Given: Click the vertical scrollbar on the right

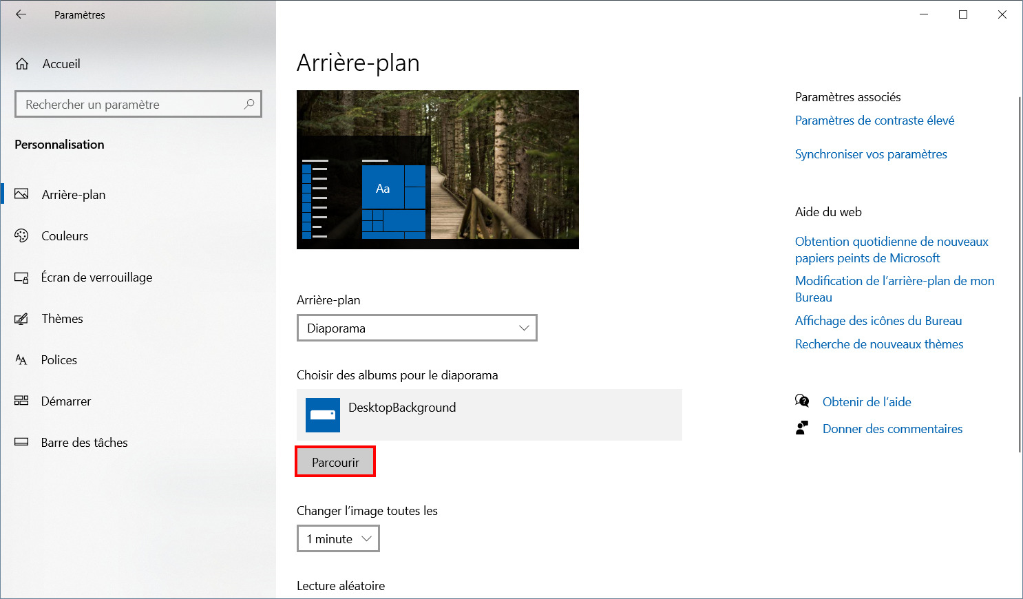Looking at the screenshot, I should point(1020,274).
